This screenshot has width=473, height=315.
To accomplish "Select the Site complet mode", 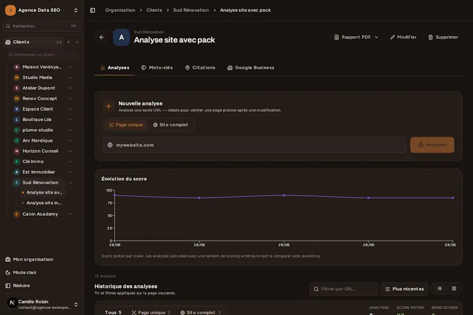I will point(170,125).
